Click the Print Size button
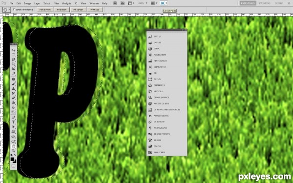 (95, 10)
